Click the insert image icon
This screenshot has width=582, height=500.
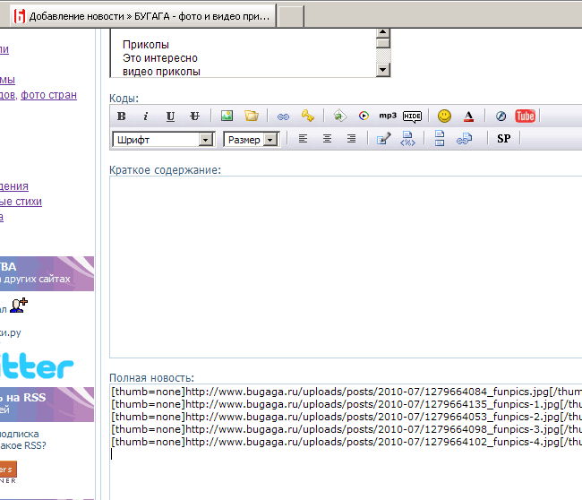[227, 116]
